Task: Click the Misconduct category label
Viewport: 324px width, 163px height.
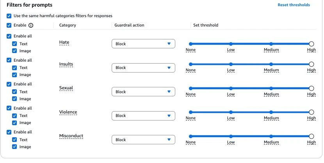Action: click(x=71, y=136)
